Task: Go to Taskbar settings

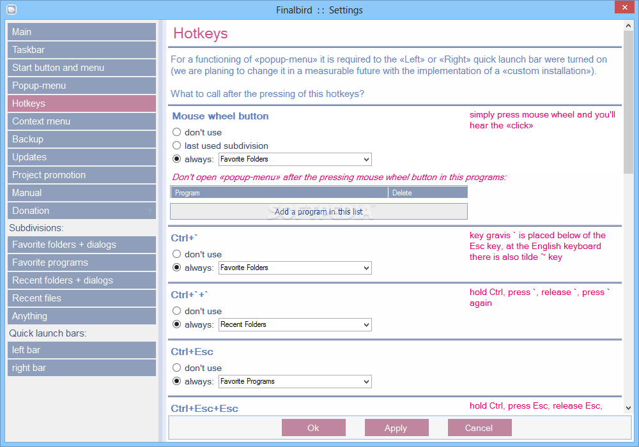Action: tap(82, 50)
